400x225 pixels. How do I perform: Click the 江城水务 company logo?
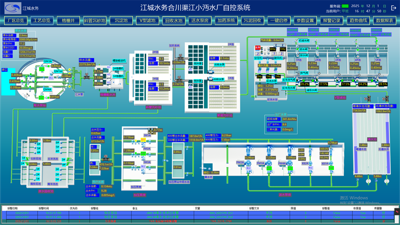pyautogui.click(x=13, y=8)
